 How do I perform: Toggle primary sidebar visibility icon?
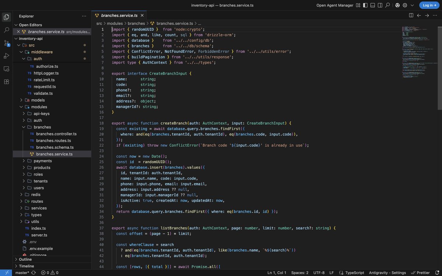coord(365,5)
